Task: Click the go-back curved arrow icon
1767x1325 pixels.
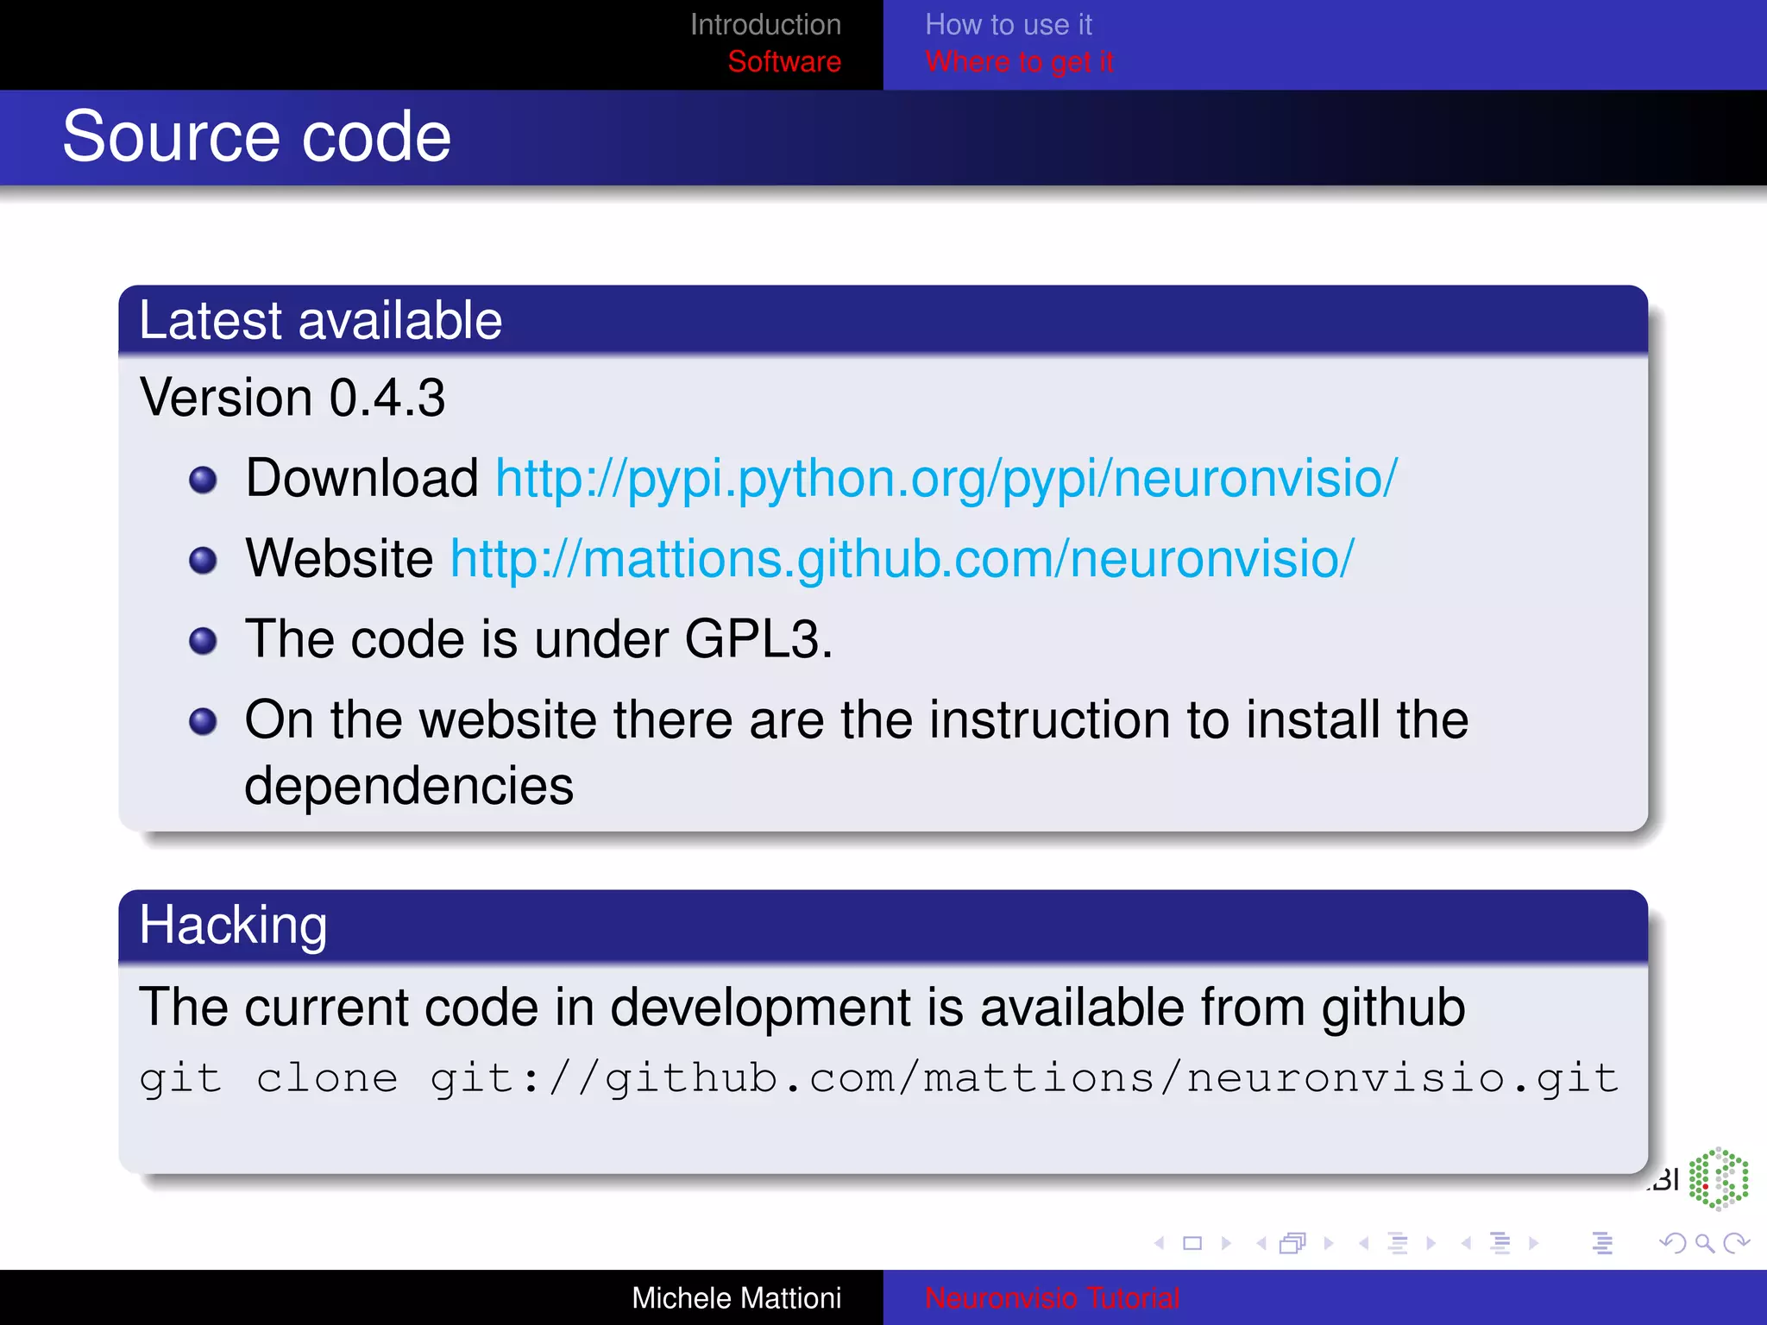Action: click(x=1673, y=1243)
